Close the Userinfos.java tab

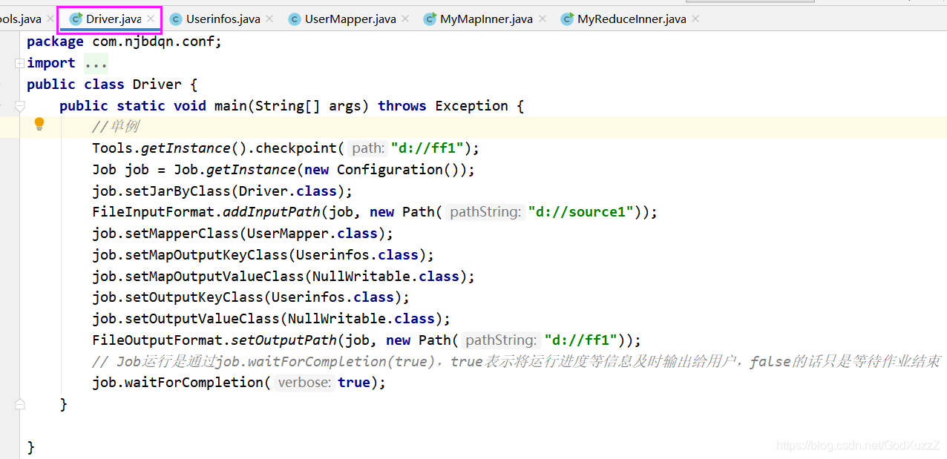click(x=269, y=19)
